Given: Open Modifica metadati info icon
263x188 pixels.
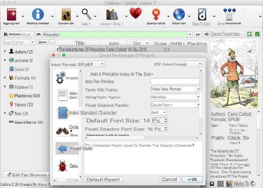Looking at the screenshot, I should [38, 14].
